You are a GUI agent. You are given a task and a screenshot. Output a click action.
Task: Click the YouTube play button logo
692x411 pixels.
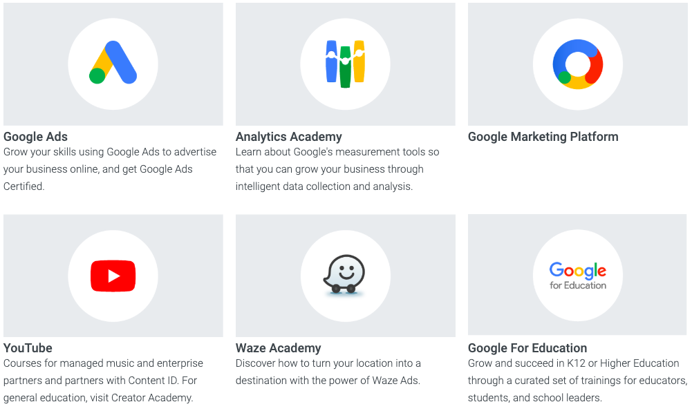coord(113,276)
